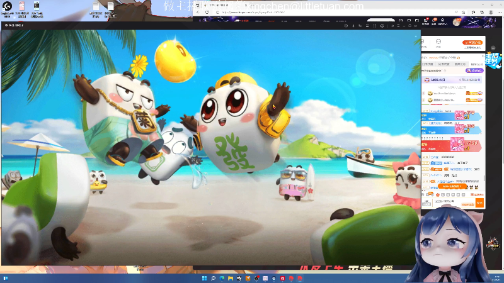Select the pink desktop shortcut icon
The image size is (504, 283).
22,6
